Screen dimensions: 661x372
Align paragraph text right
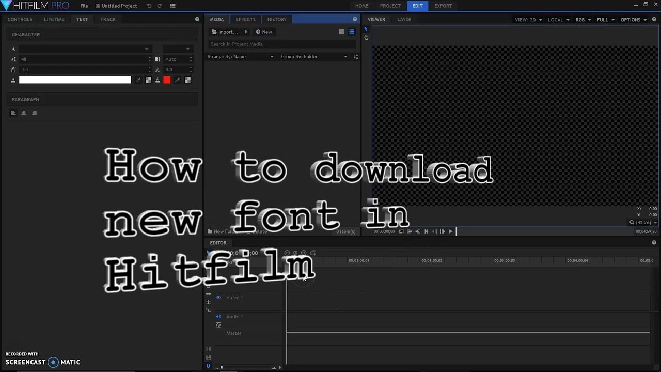point(34,113)
